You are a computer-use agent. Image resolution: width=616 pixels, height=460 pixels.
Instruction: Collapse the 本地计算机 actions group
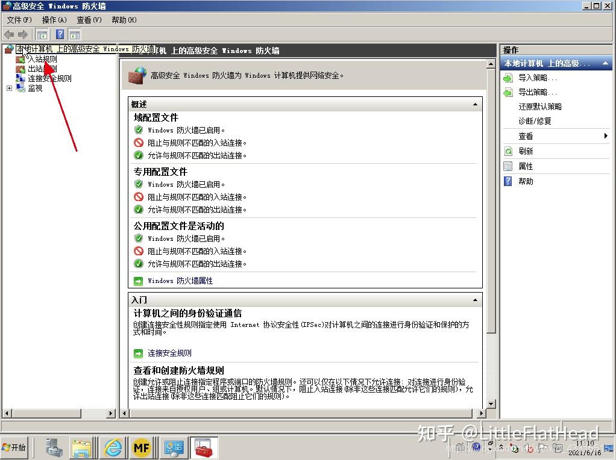pyautogui.click(x=605, y=63)
